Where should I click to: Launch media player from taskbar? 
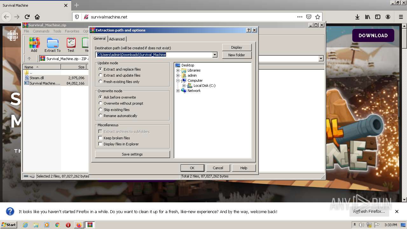pyautogui.click(x=47, y=225)
